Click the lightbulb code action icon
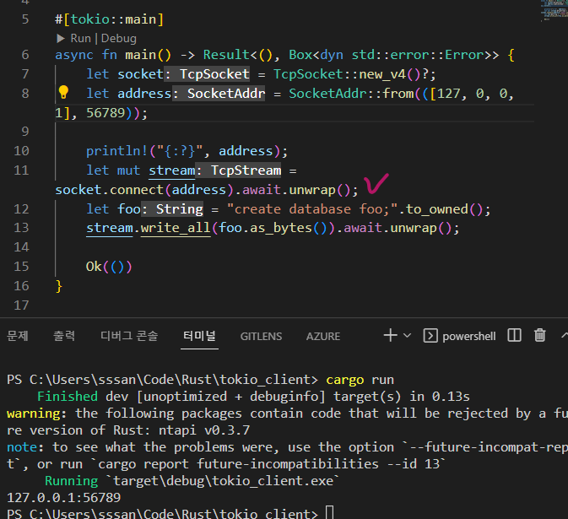Image resolution: width=568 pixels, height=519 pixels. 62,94
